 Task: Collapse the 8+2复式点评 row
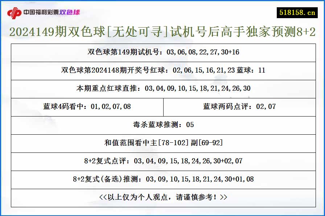[162, 161]
